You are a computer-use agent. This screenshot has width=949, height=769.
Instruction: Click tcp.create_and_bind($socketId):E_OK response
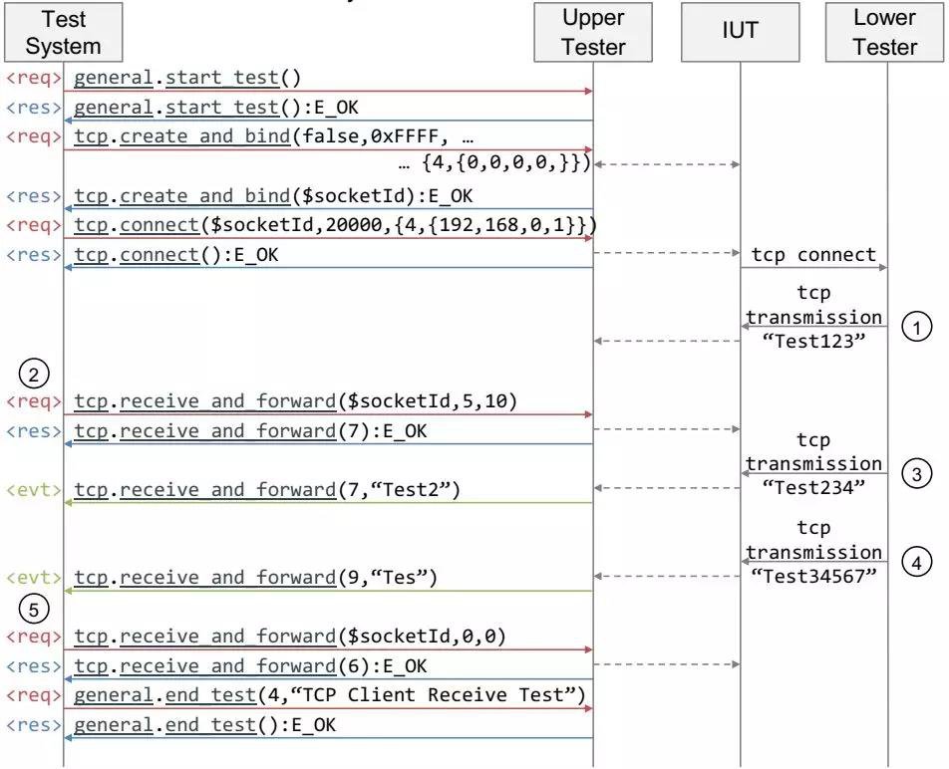coord(273,196)
